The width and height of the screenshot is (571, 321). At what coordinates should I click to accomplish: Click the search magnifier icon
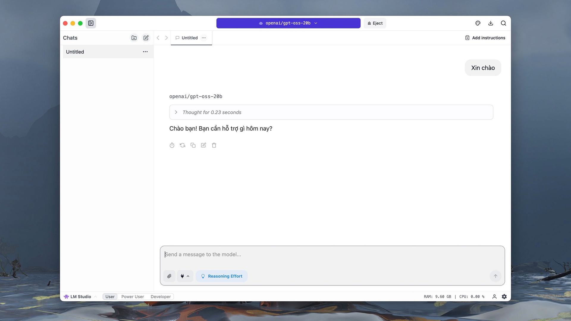pyautogui.click(x=503, y=23)
